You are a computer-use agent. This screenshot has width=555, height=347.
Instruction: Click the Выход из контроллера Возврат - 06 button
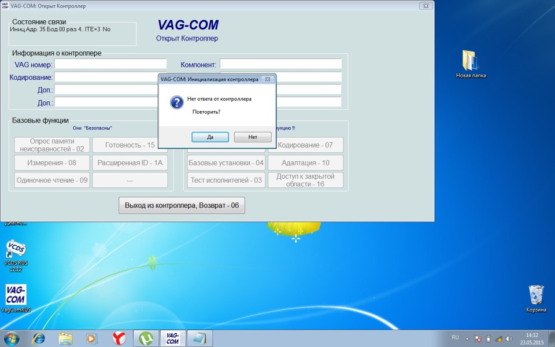tap(181, 205)
